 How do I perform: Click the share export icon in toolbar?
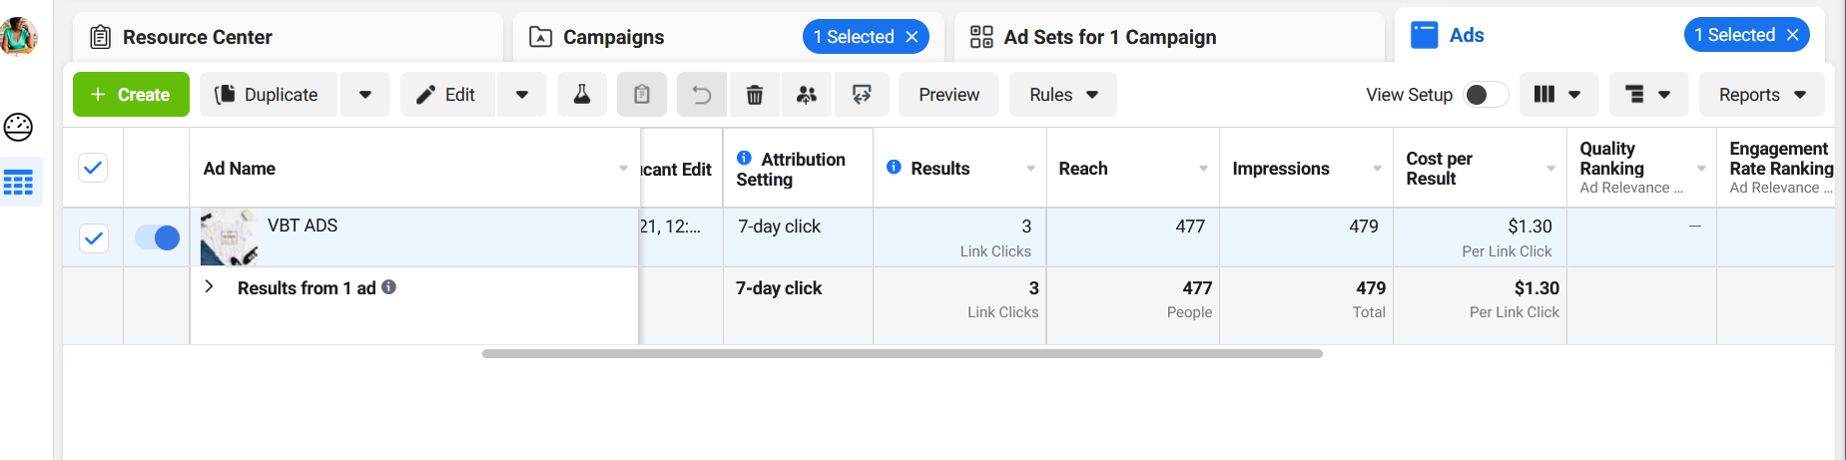[x=862, y=95]
